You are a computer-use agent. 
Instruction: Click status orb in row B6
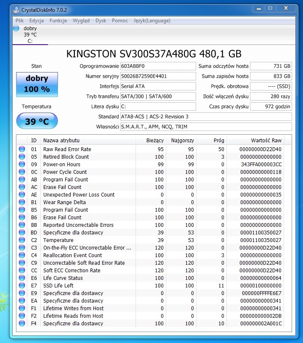coord(22,217)
